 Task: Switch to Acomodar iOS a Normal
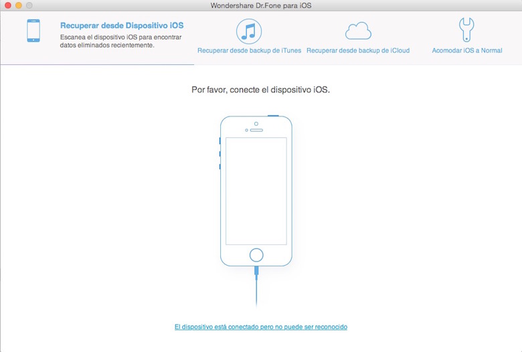click(467, 51)
